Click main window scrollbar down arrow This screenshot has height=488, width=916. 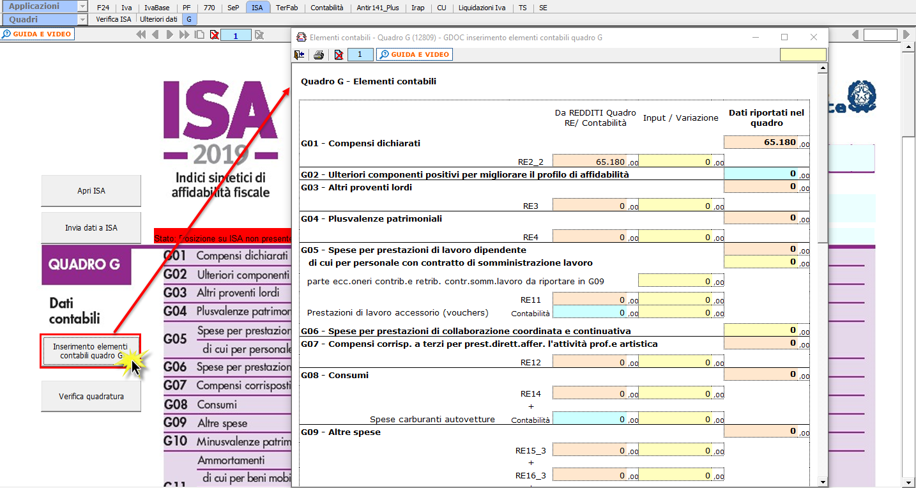(908, 482)
